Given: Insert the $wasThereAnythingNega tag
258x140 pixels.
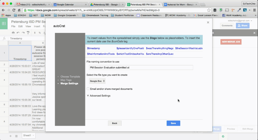Looking at the screenshot, I should [159, 48].
